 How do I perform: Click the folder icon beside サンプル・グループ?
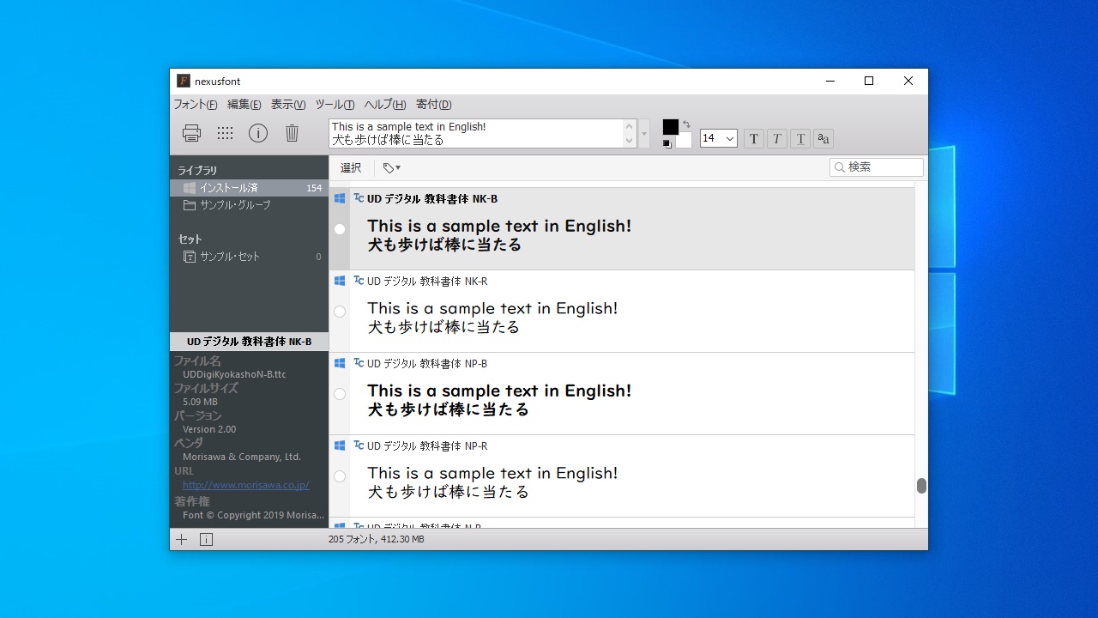(190, 205)
